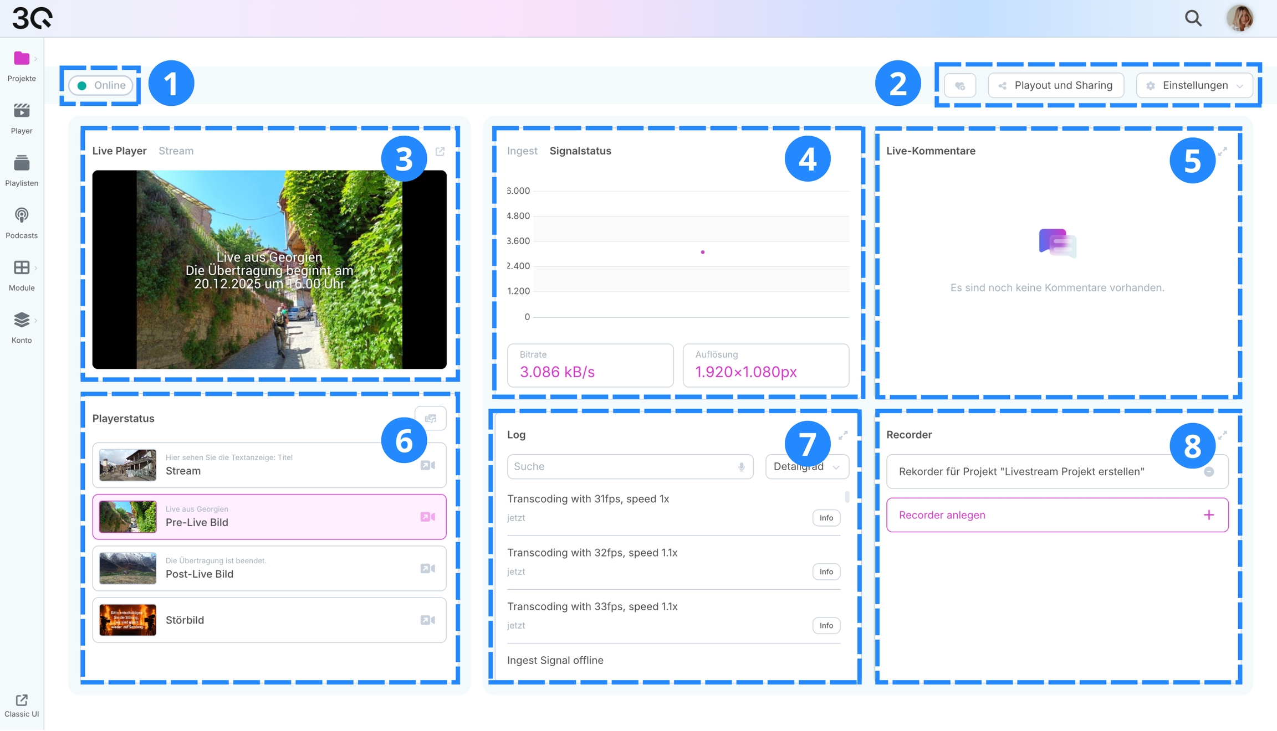Activate the Stream player status camera toggle
Image resolution: width=1277 pixels, height=731 pixels.
[427, 465]
